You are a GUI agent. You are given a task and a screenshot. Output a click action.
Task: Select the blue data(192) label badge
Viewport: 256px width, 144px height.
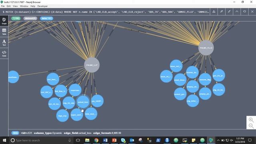(46, 18)
